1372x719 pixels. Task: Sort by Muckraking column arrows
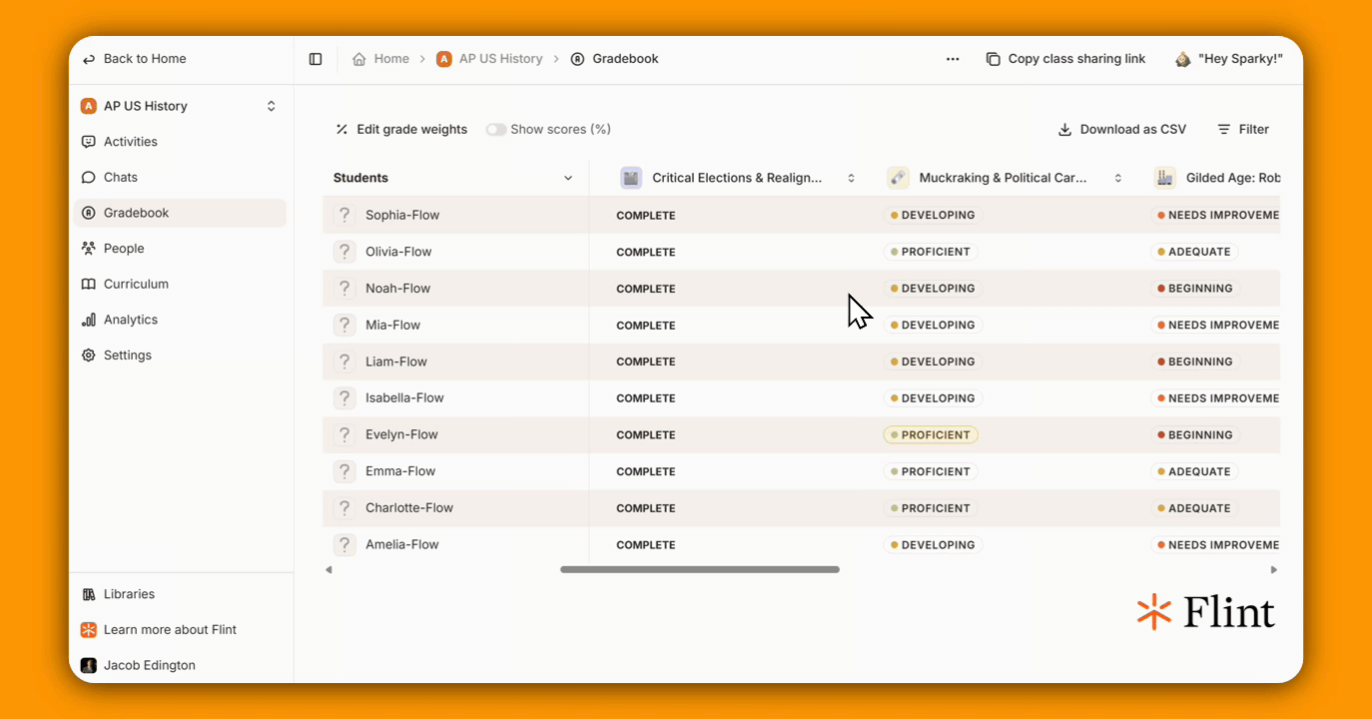[x=1118, y=178]
